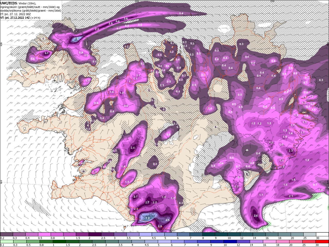The image size is (329, 247).
Task: Pick the violet swatch between 12 and 14, lower legend
Action: [x=243, y=241]
